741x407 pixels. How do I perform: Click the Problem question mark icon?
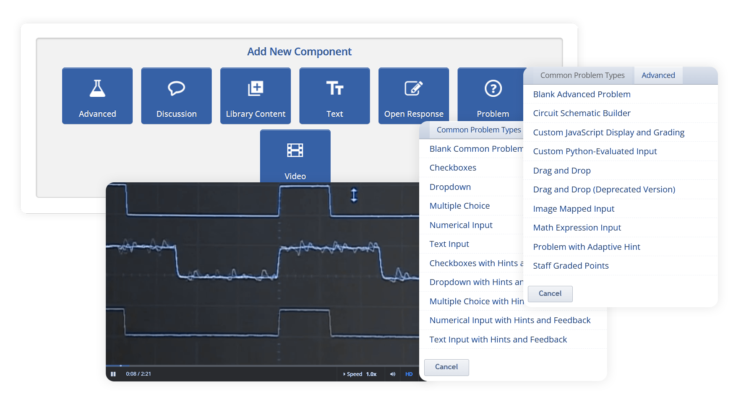tap(493, 89)
